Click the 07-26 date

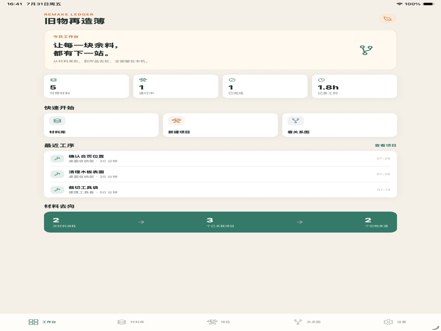click(384, 174)
